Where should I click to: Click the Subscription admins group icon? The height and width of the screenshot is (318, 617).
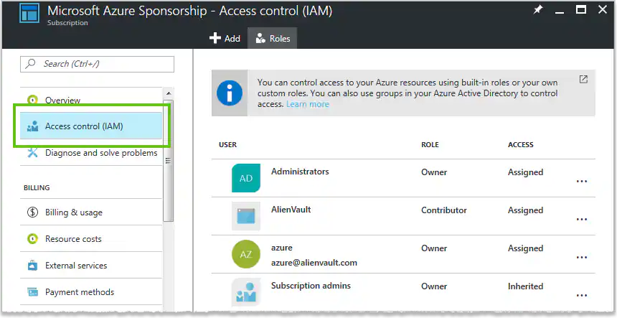(x=246, y=292)
